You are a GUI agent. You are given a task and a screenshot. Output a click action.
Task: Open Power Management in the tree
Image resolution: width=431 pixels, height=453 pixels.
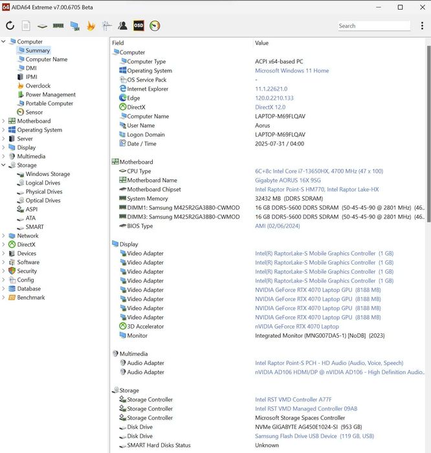(x=50, y=94)
